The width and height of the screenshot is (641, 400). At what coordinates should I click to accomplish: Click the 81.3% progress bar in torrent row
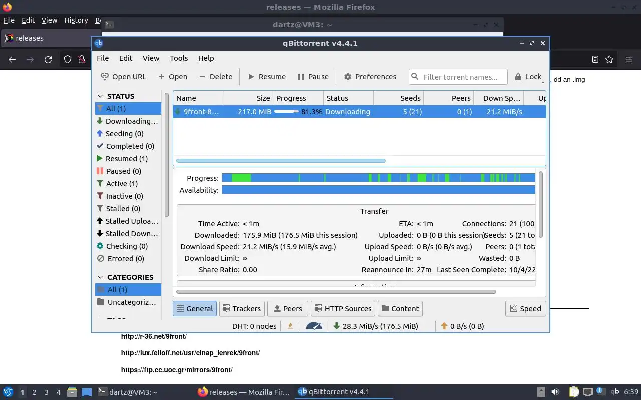click(298, 112)
